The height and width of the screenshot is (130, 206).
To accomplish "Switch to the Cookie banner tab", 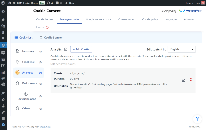I will click(x=45, y=19).
